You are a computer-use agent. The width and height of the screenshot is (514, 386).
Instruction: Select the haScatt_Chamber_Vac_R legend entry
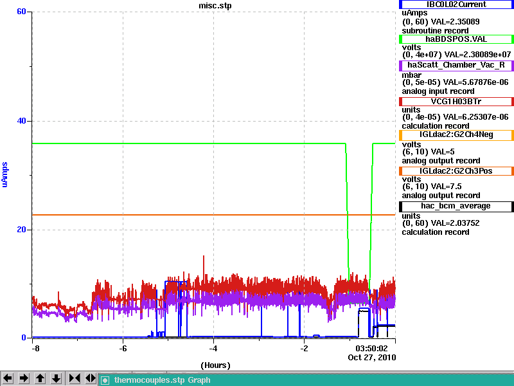click(x=456, y=66)
